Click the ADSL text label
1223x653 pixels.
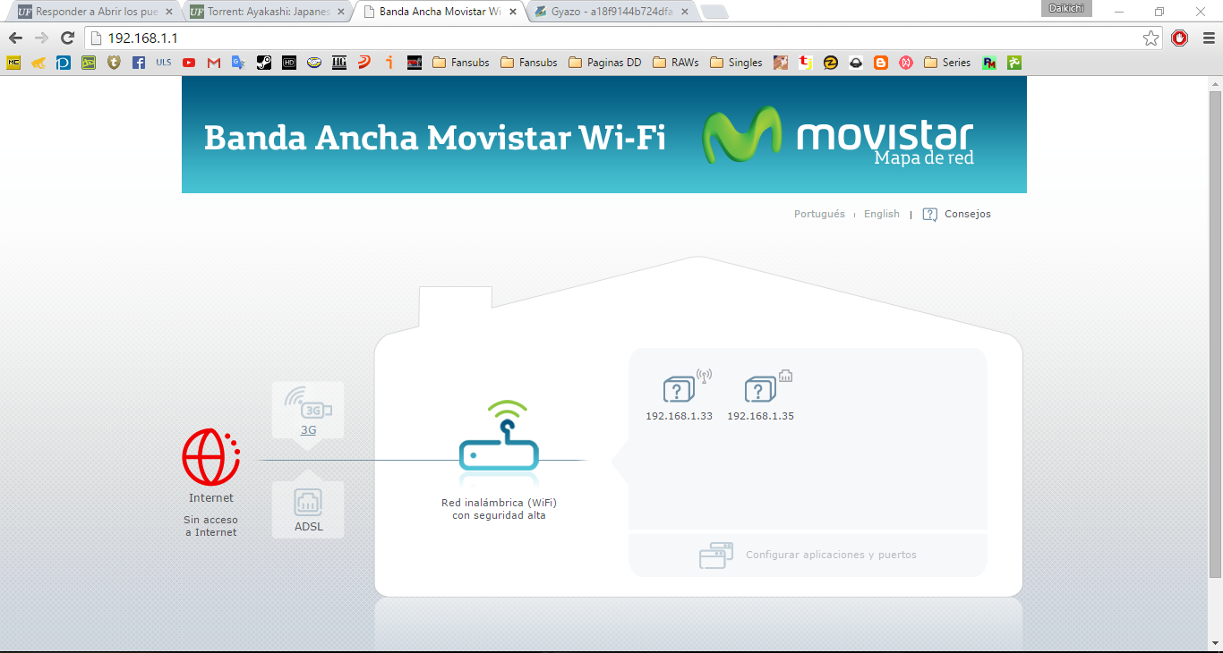(x=309, y=527)
